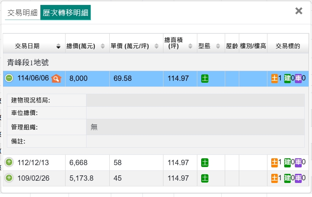Switch to 交易明細 tab
Image resolution: width=312 pixels, height=197 pixels.
pyautogui.click(x=22, y=13)
